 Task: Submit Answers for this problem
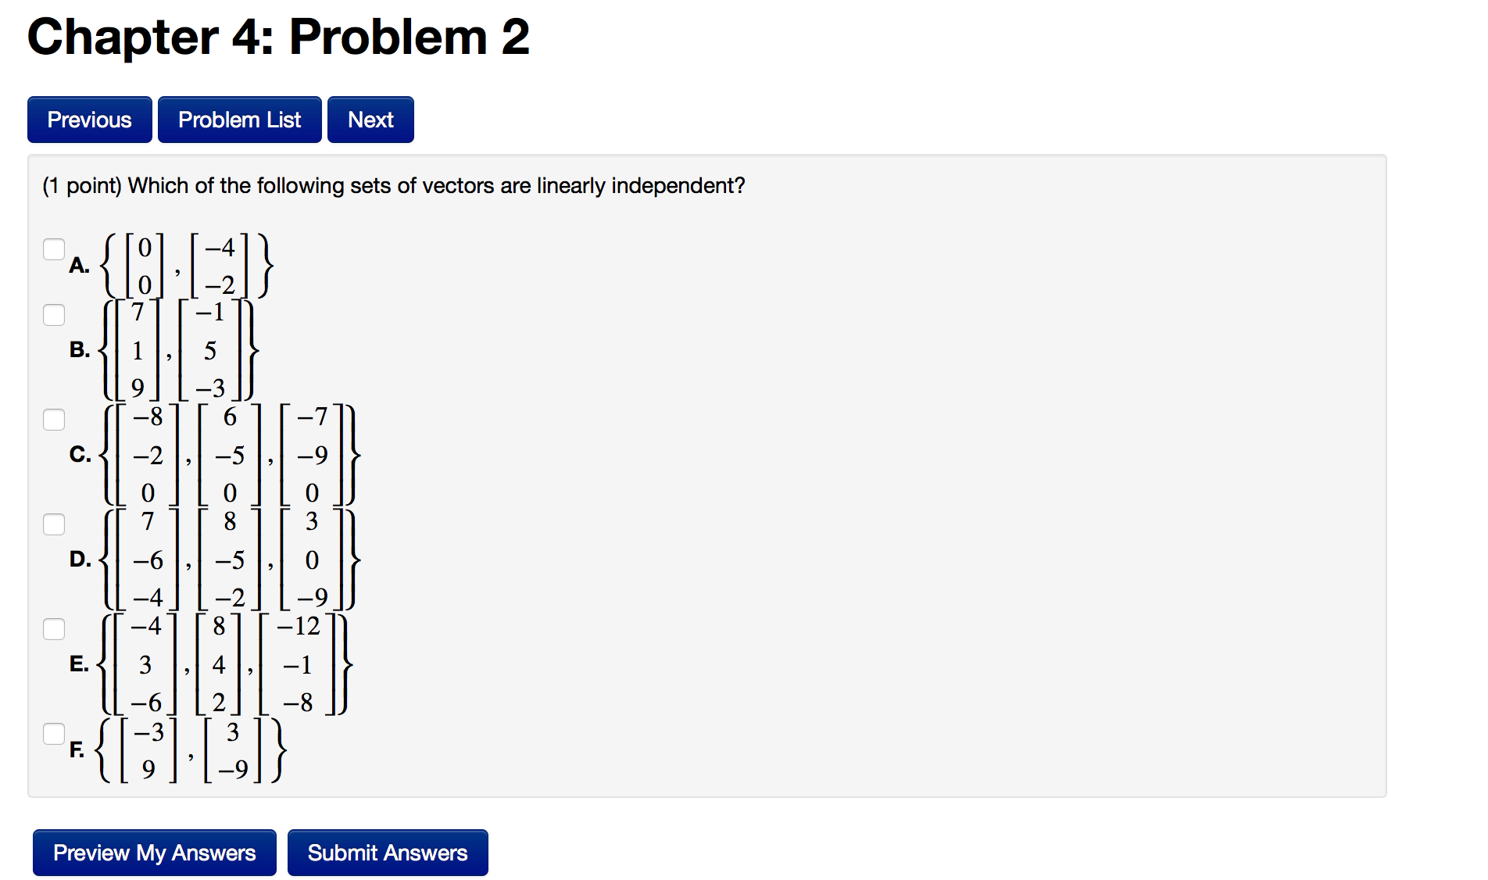tap(388, 853)
